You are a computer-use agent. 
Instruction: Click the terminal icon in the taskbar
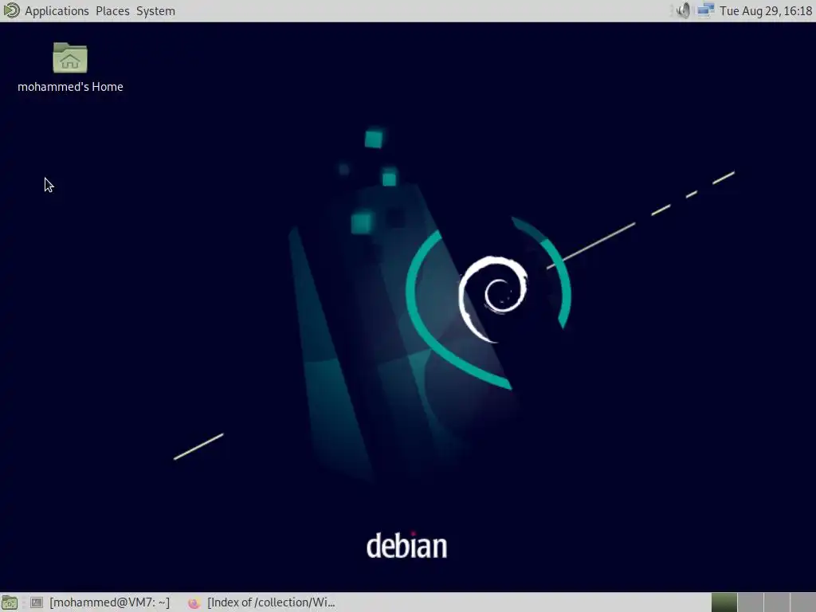(37, 602)
